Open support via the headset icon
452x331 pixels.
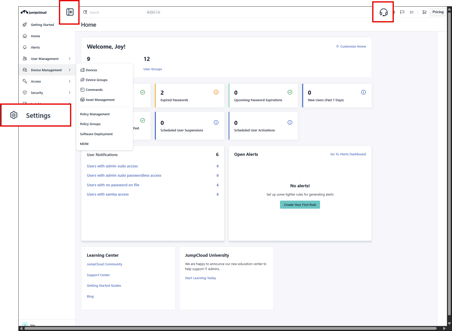[383, 12]
